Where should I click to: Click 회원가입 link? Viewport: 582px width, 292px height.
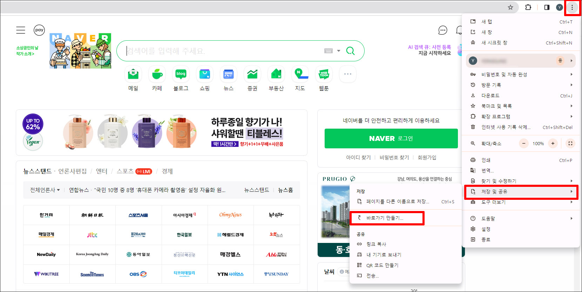coord(427,157)
